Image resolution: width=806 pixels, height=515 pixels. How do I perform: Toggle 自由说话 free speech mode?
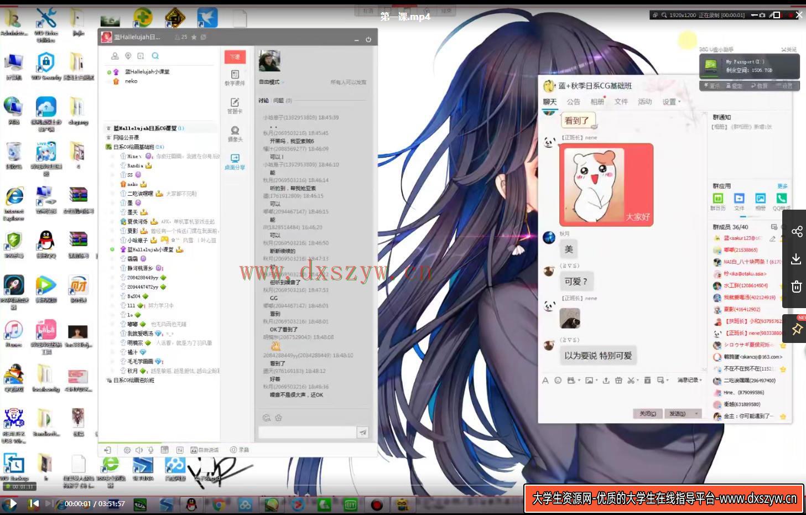point(205,450)
